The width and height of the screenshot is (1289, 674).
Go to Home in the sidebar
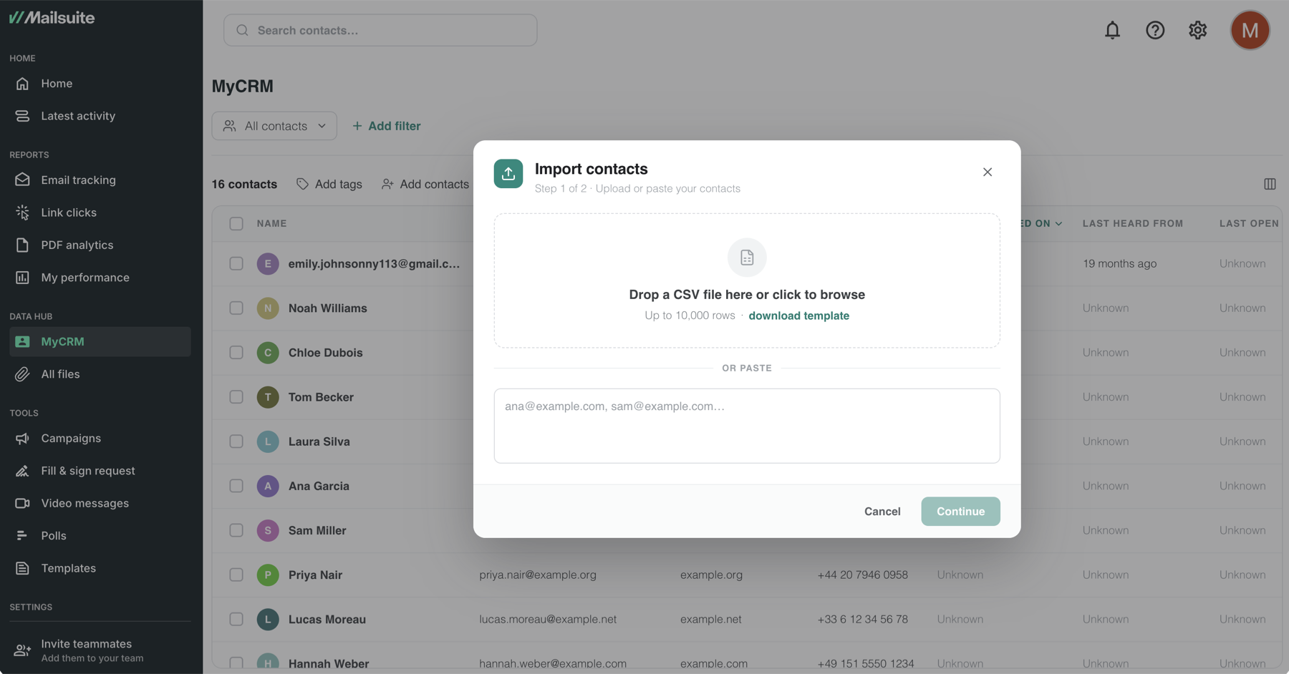point(100,84)
